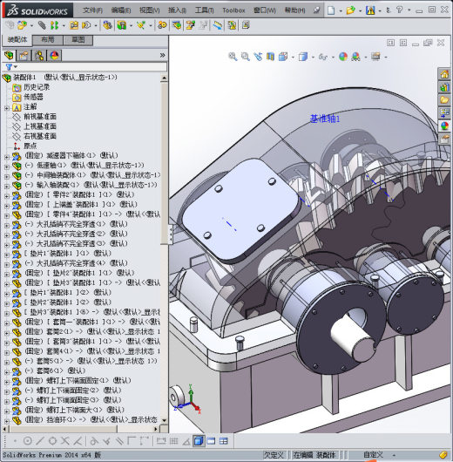This screenshot has width=453, height=462.
Task: Open the File Explorer folder task pane tab
Action: click(x=444, y=99)
